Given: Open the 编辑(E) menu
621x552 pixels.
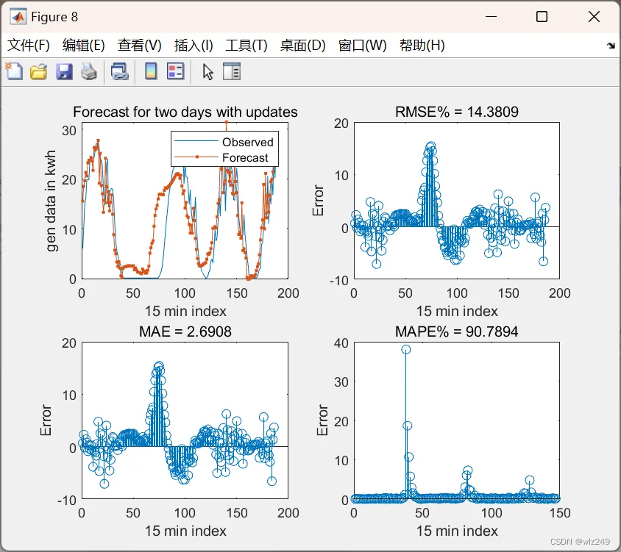Looking at the screenshot, I should (x=84, y=45).
